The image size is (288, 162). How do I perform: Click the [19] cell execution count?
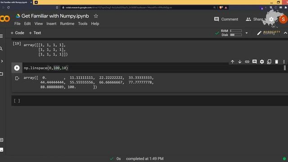pyautogui.click(x=17, y=44)
